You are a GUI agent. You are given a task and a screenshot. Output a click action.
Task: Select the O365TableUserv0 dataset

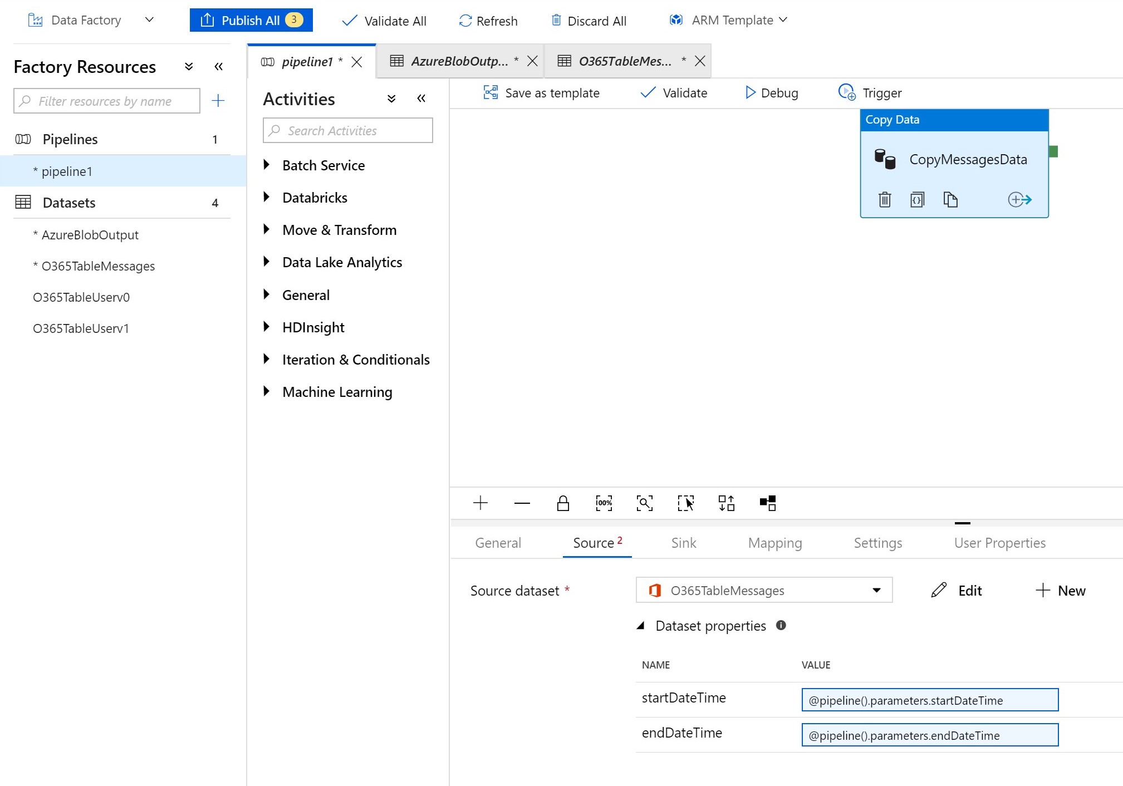point(81,297)
